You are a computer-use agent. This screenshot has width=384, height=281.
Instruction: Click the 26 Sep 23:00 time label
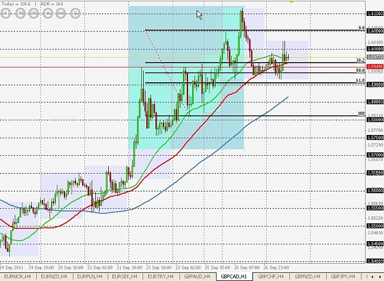276,268
